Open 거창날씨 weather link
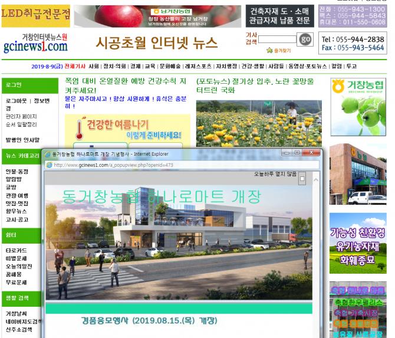 (16, 314)
